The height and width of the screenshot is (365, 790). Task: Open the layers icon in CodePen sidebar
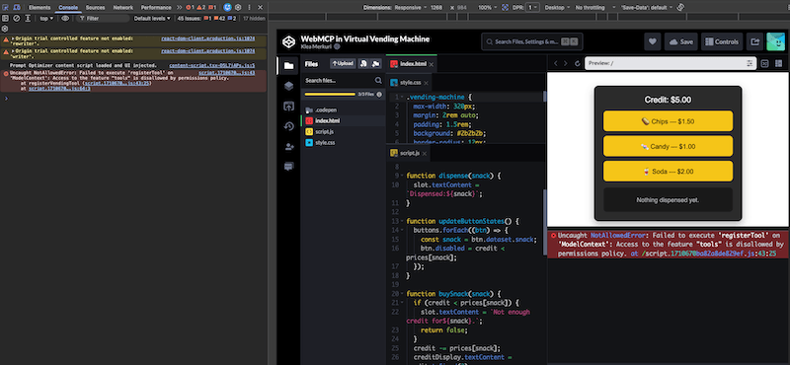pyautogui.click(x=288, y=86)
